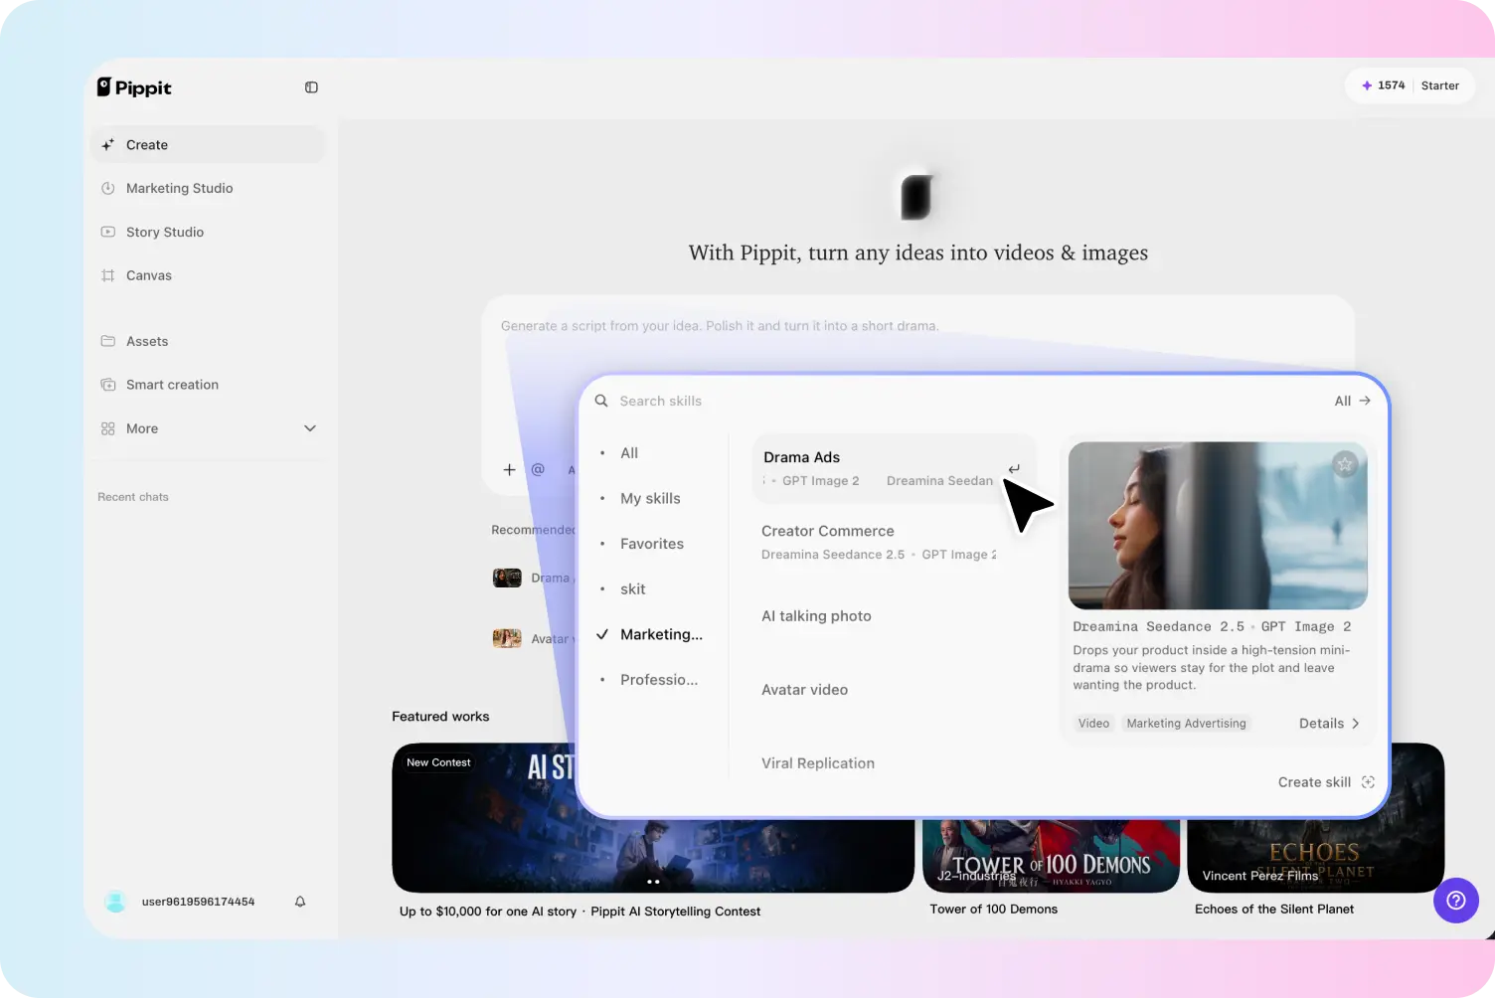Collapse the sidebar with the panel icon
This screenshot has height=998, width=1495.
coord(311,87)
